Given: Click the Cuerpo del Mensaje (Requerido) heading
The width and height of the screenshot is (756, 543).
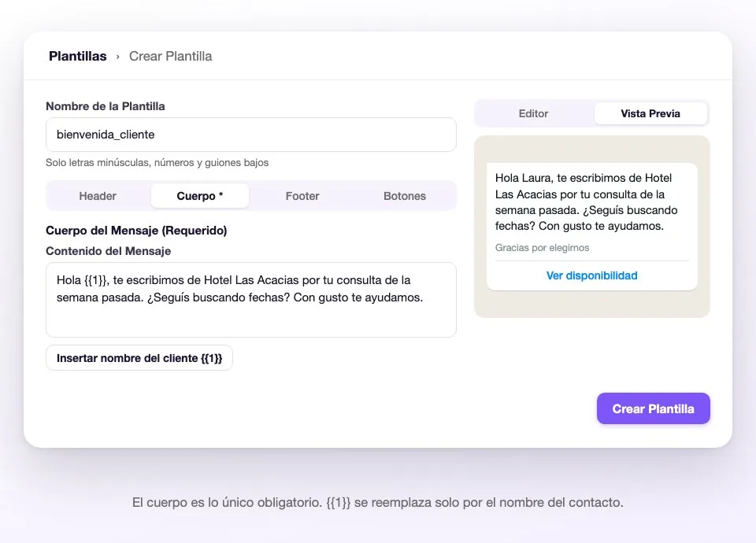Looking at the screenshot, I should (x=136, y=231).
